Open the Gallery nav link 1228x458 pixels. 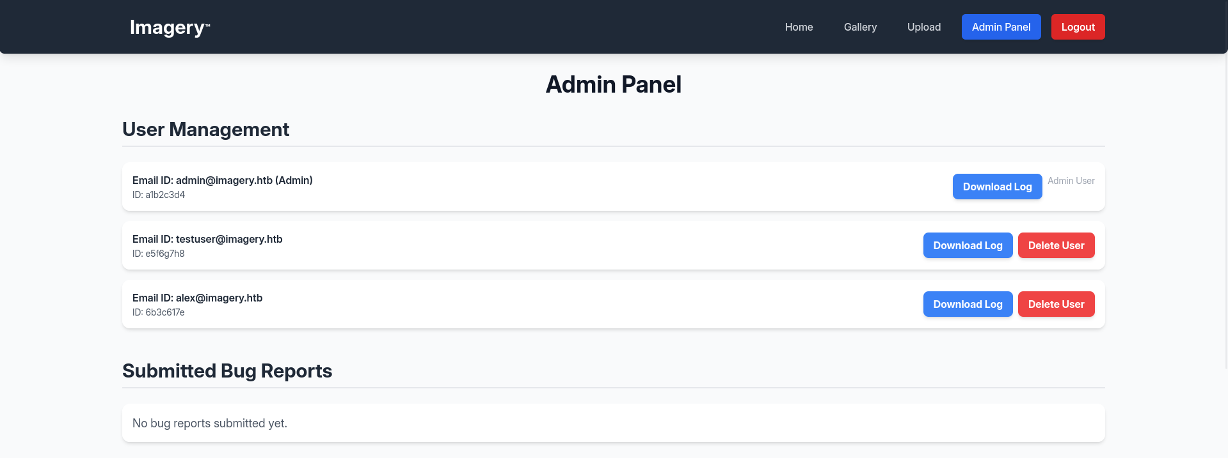[860, 27]
